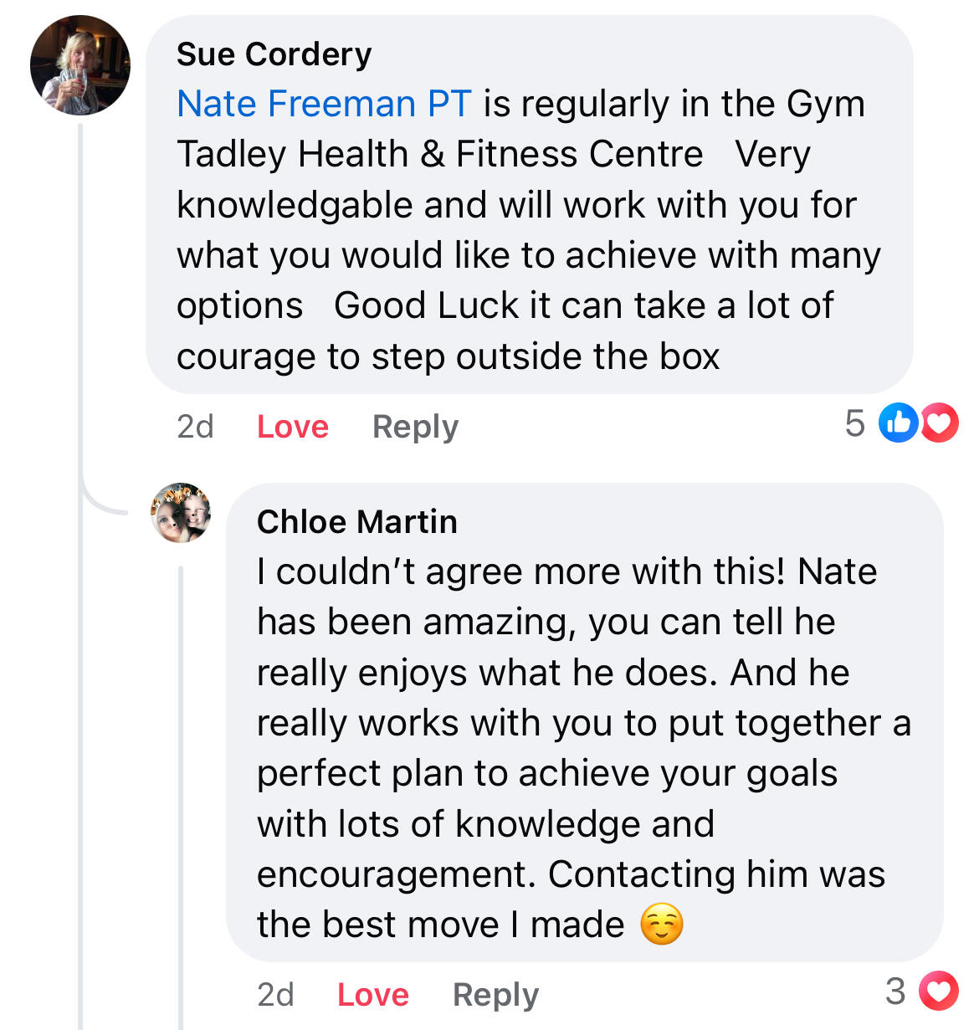
Task: Open the Nate Freeman PT mention link
Action: coord(324,104)
